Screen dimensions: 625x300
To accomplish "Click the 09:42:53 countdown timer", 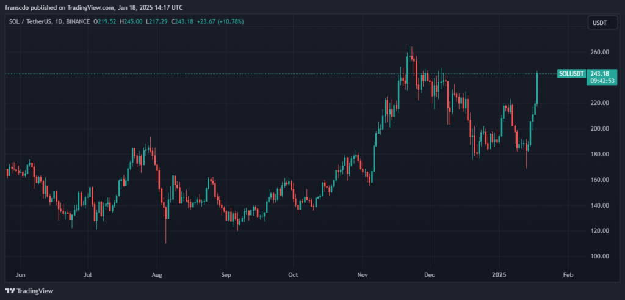I will tap(602, 81).
